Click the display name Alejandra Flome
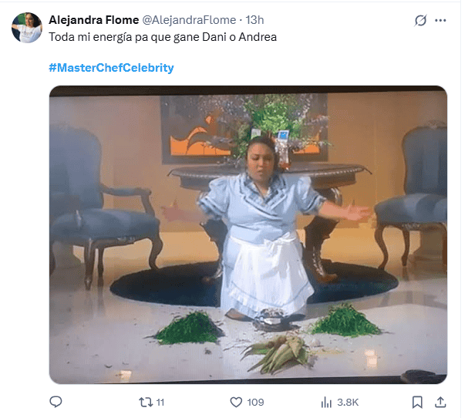468x418 pixels. [94, 20]
